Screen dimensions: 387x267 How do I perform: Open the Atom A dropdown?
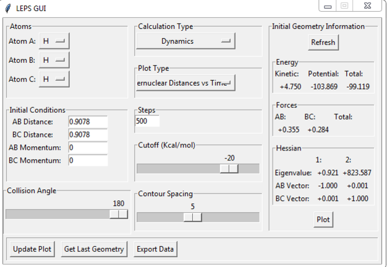(x=54, y=41)
